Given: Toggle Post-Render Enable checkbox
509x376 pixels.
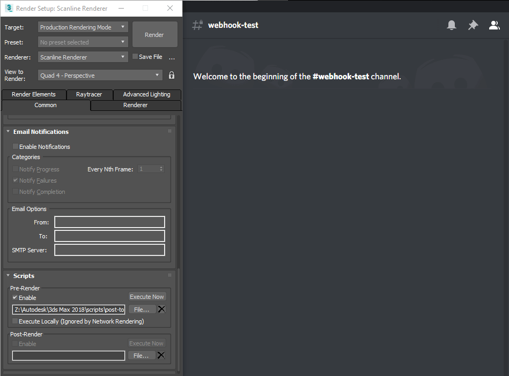Looking at the screenshot, I should point(15,343).
